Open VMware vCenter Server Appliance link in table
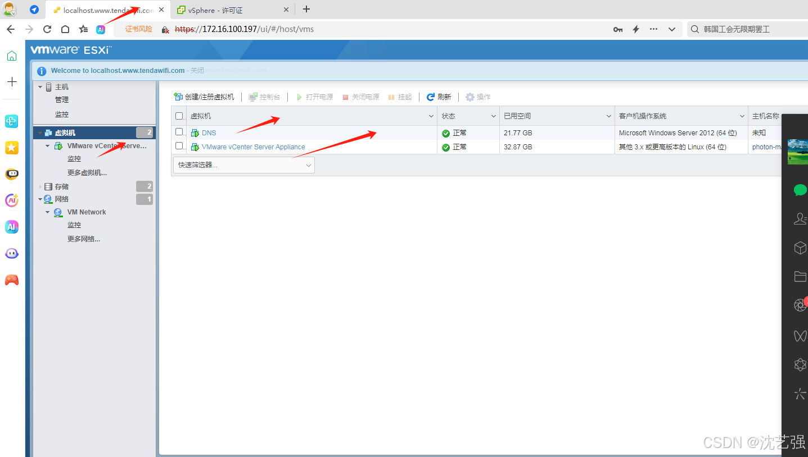808x457 pixels. (x=253, y=147)
